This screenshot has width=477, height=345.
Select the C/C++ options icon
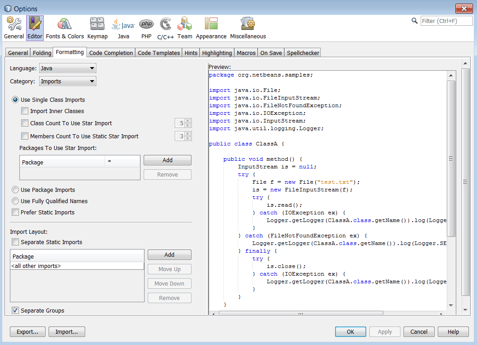[x=166, y=28]
